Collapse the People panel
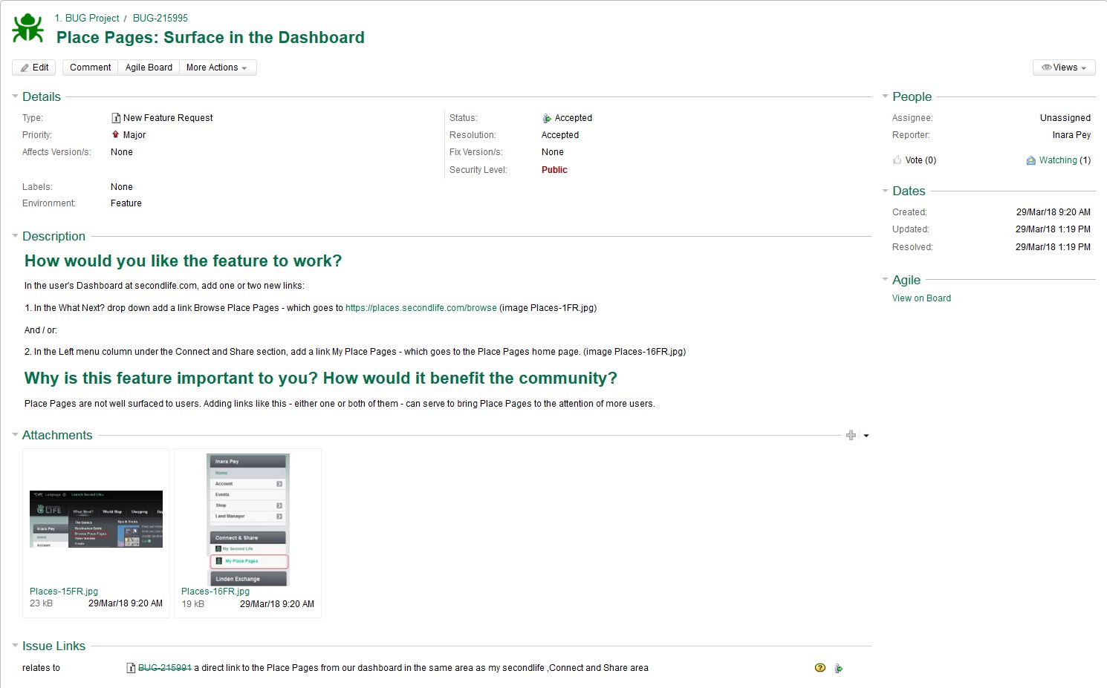1107x688 pixels. click(x=885, y=96)
